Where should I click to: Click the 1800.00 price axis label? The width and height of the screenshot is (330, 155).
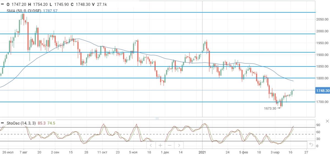[x=322, y=78]
